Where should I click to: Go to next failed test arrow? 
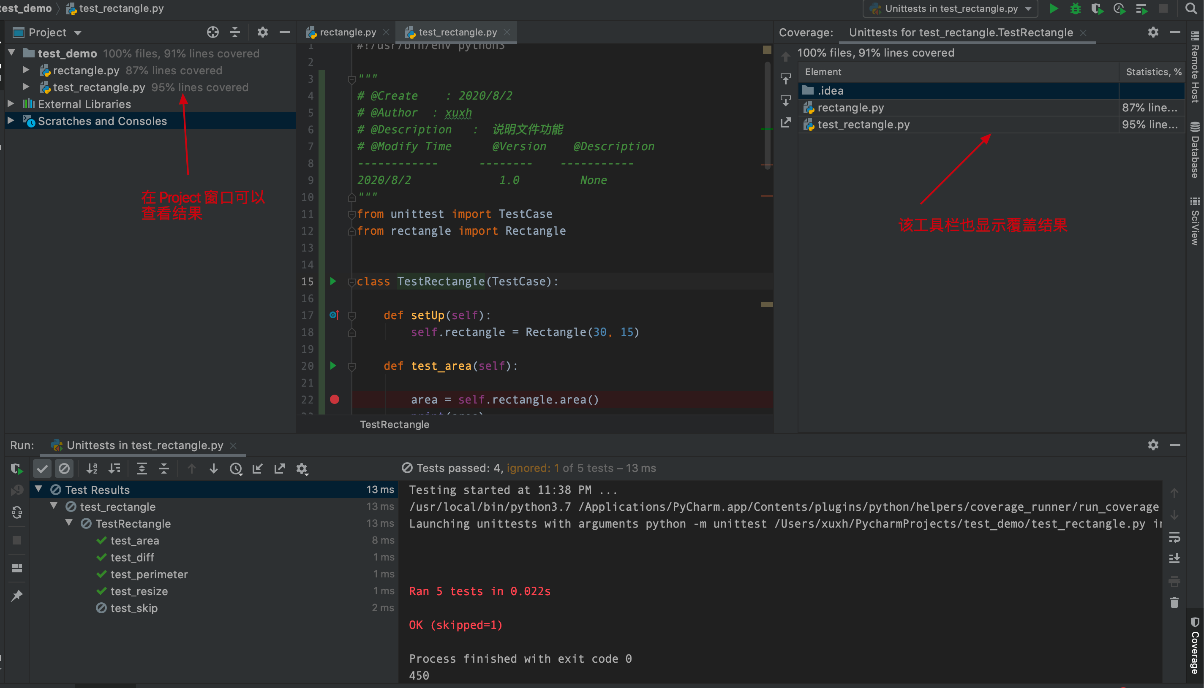pyautogui.click(x=213, y=468)
